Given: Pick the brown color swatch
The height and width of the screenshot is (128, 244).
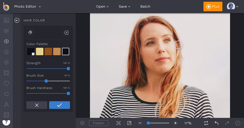Looking at the screenshot, I should click(x=48, y=52).
